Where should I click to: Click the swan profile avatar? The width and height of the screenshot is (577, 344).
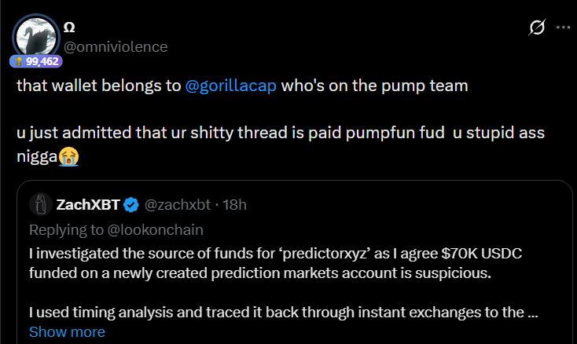click(34, 35)
